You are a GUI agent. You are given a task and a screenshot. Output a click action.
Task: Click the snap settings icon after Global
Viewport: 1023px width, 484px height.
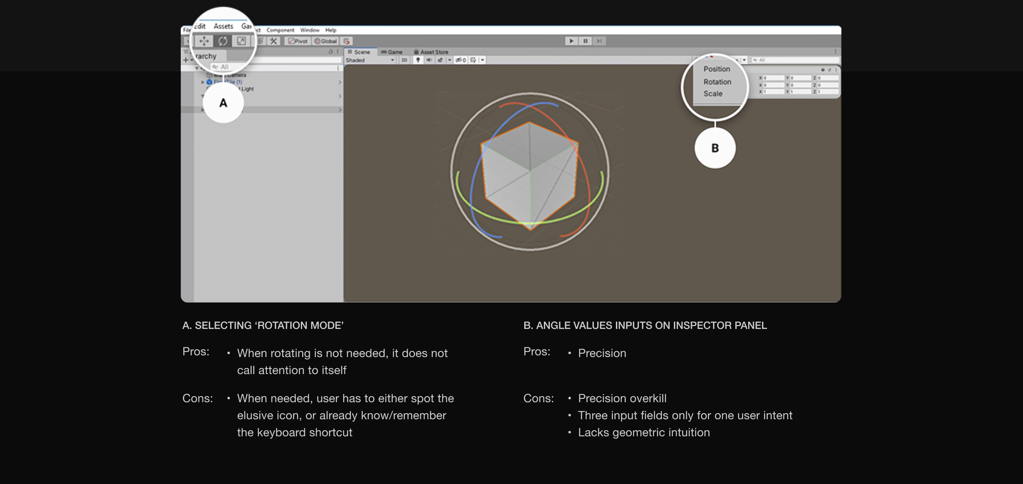346,41
